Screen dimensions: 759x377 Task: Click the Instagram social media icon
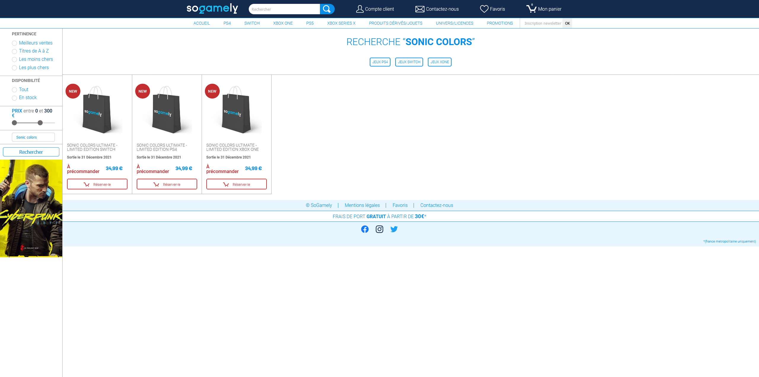click(379, 229)
